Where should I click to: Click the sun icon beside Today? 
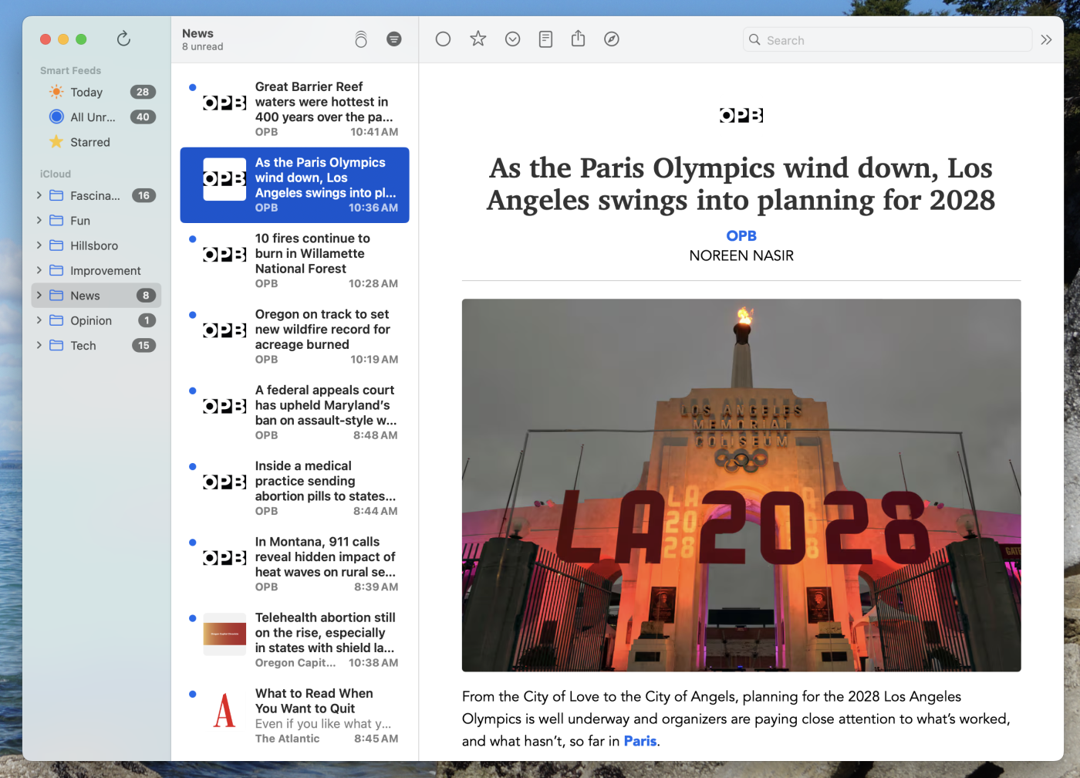(x=56, y=92)
